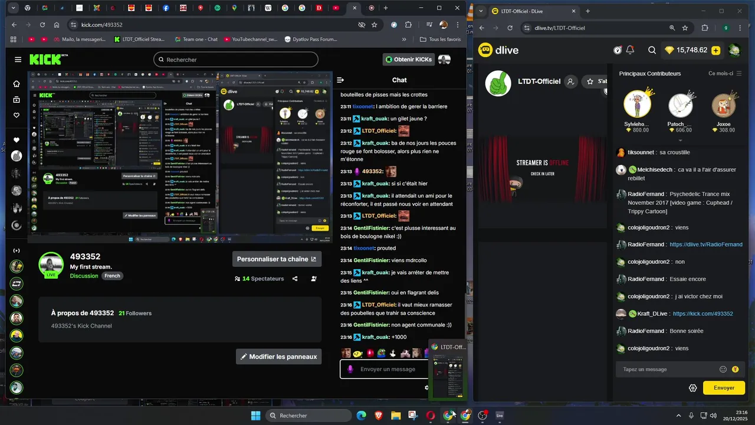Click the yellow lemon gift icon in DLive chat

click(x=736, y=370)
